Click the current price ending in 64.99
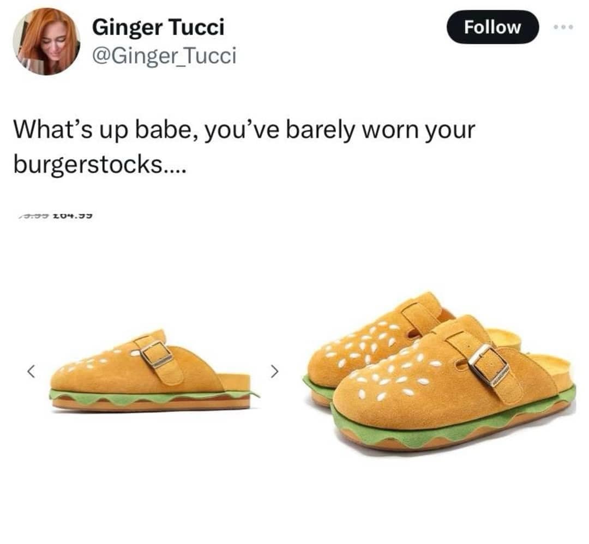Viewport: 589px width, 544px height. [73, 216]
